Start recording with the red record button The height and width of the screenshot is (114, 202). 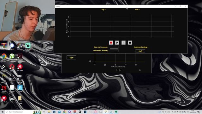tap(111, 42)
